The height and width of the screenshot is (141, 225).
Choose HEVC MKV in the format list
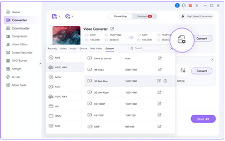(x=65, y=96)
